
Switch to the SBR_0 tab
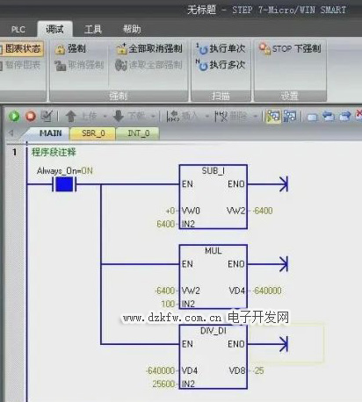click(x=93, y=133)
